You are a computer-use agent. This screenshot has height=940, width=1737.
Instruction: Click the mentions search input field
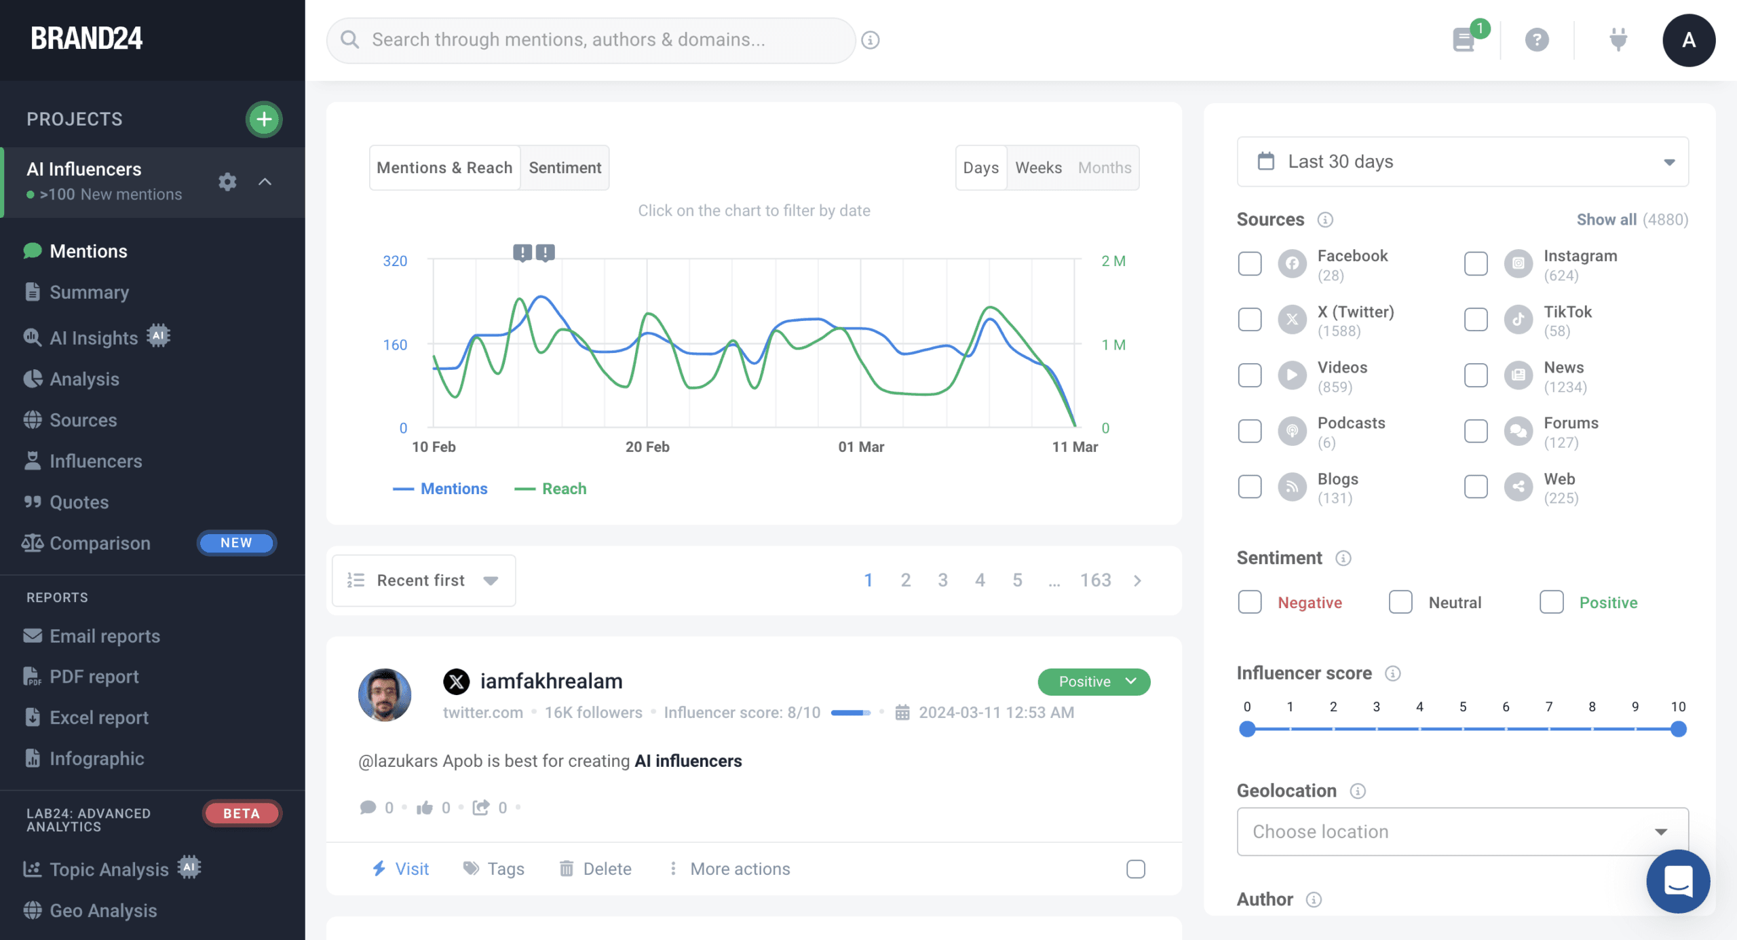590,40
